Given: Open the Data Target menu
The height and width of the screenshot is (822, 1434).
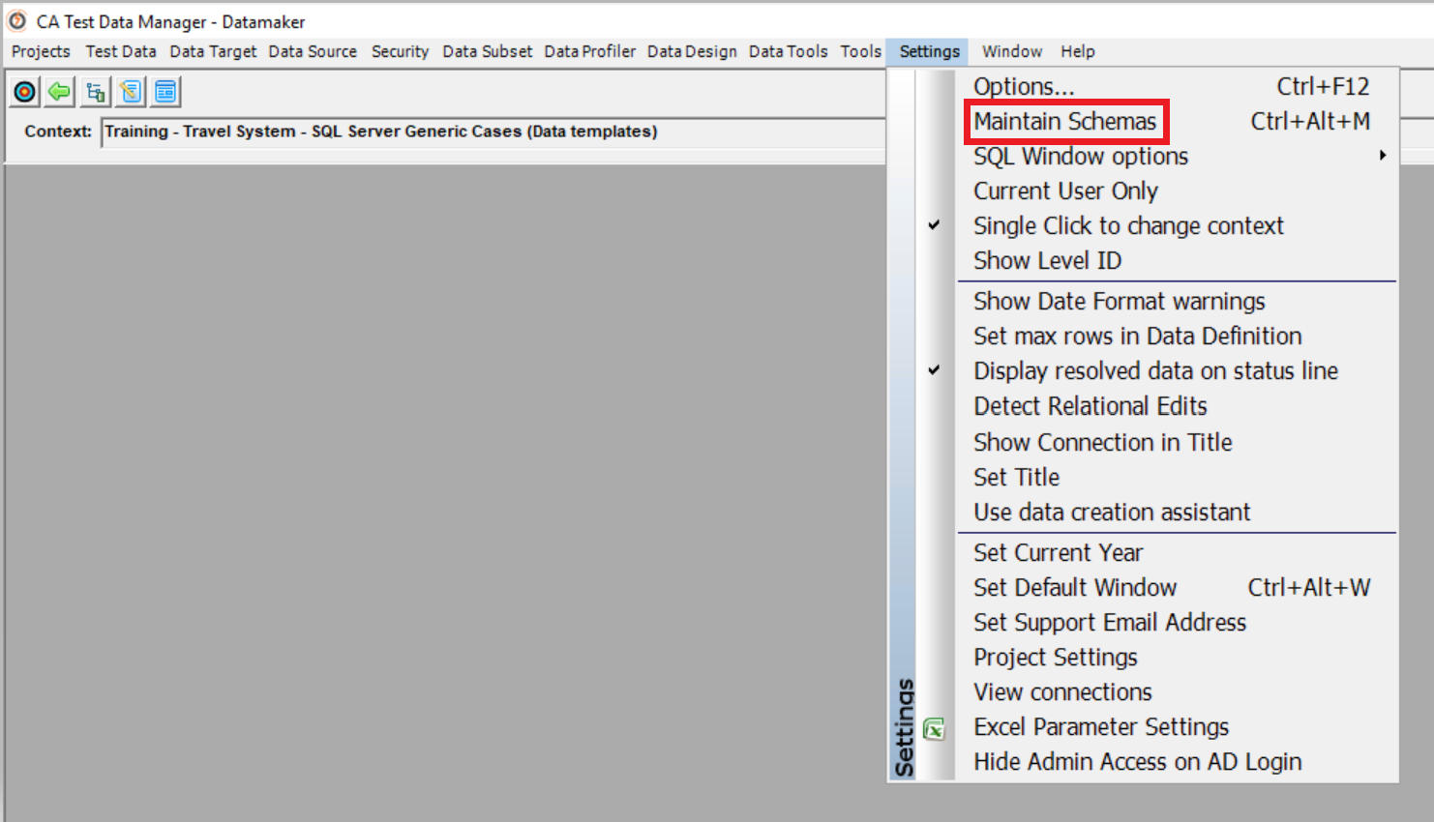Looking at the screenshot, I should (214, 51).
